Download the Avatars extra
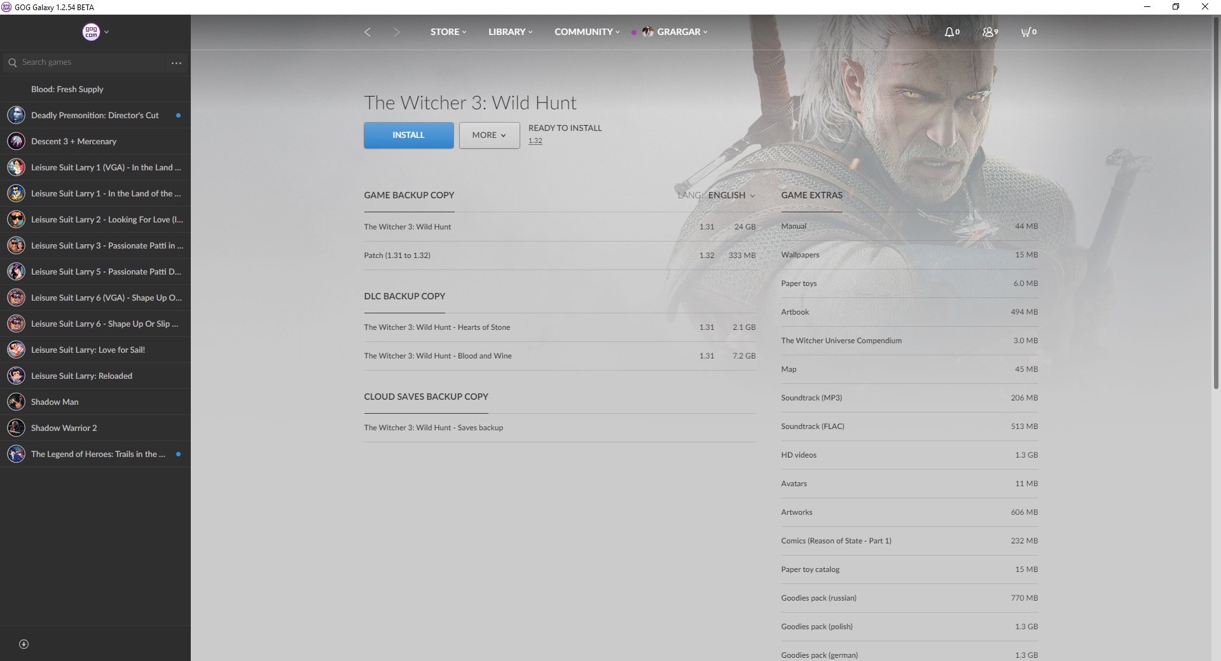 pyautogui.click(x=909, y=484)
